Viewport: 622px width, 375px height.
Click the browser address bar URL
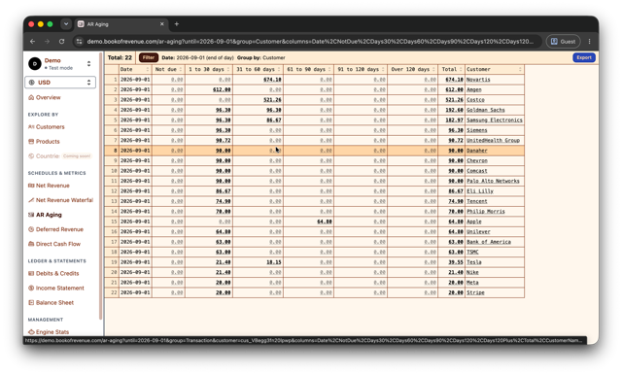310,41
